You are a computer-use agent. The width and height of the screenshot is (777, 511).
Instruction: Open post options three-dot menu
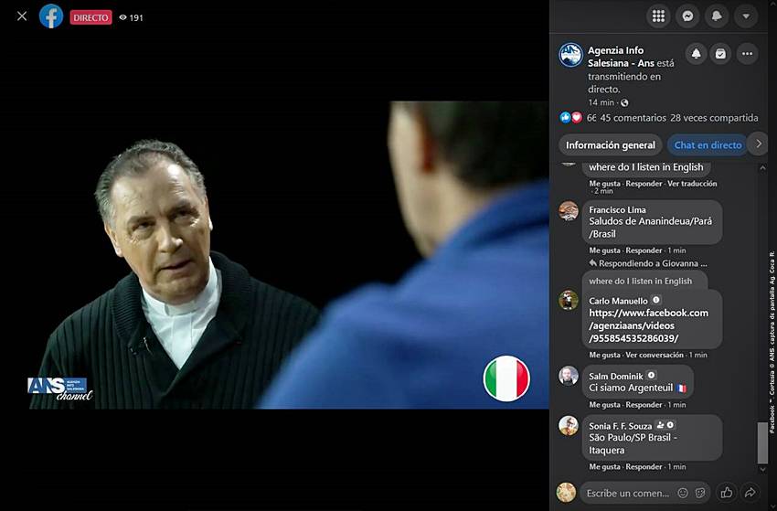pyautogui.click(x=747, y=54)
